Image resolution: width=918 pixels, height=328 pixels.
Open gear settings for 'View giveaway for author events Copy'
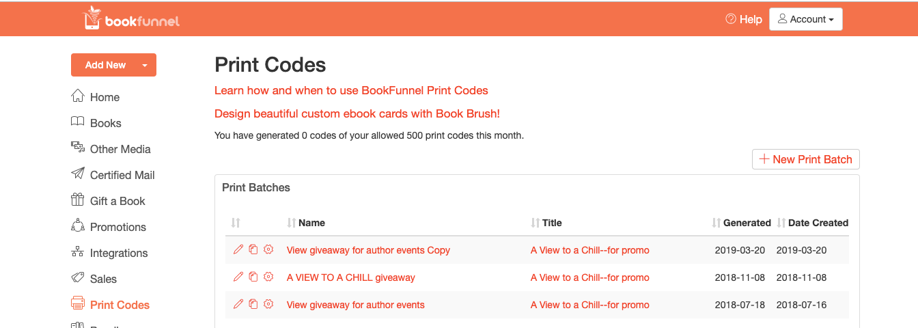point(268,250)
